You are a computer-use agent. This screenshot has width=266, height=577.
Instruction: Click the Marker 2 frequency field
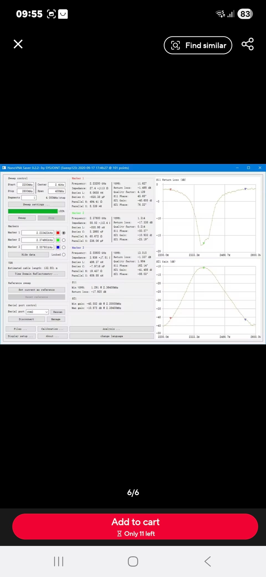point(38,240)
